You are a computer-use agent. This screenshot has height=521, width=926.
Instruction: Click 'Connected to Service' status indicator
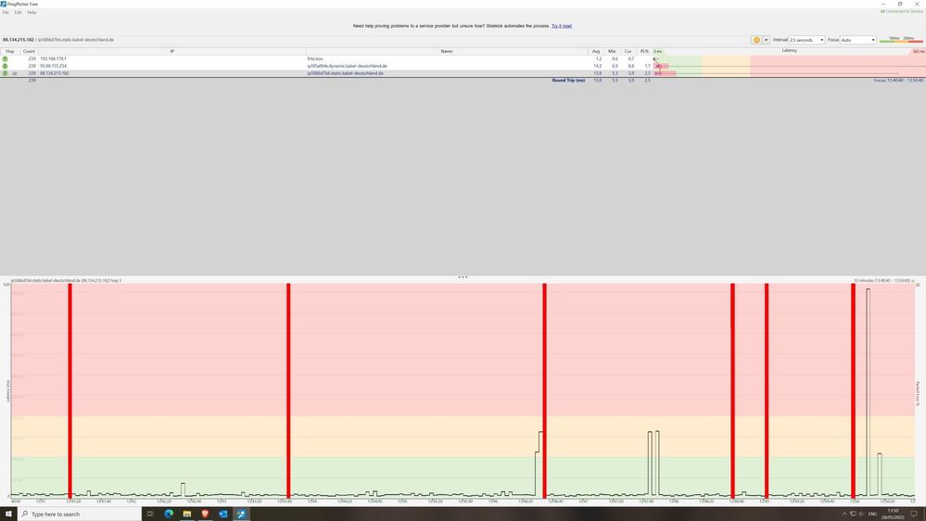tap(902, 11)
